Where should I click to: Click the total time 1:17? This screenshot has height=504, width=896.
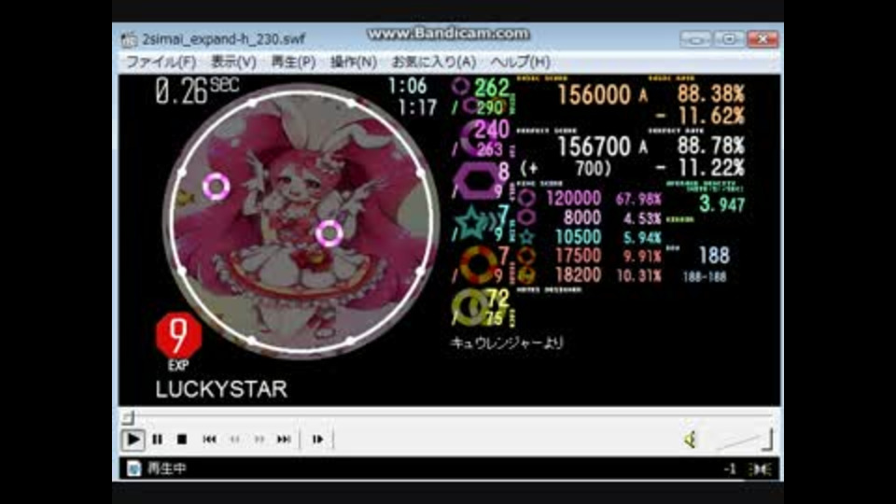click(417, 106)
